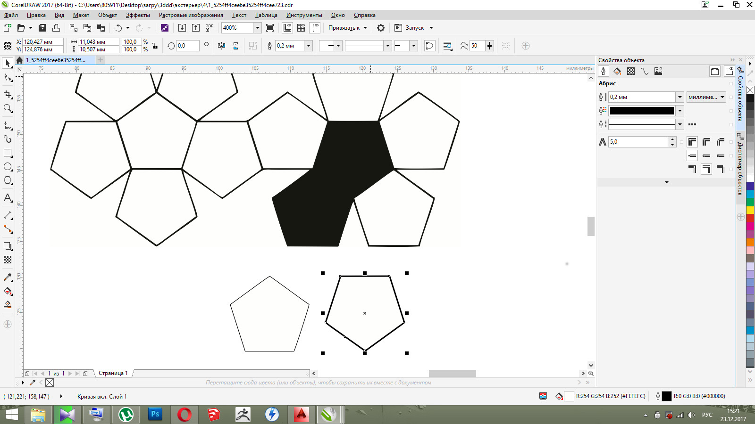Open the Инструменты menu
This screenshot has width=755, height=424.
(304, 15)
